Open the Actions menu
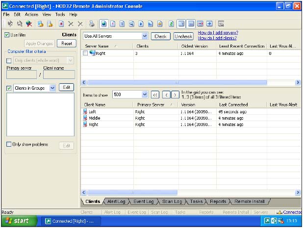303x228 pixels. pos(31,15)
